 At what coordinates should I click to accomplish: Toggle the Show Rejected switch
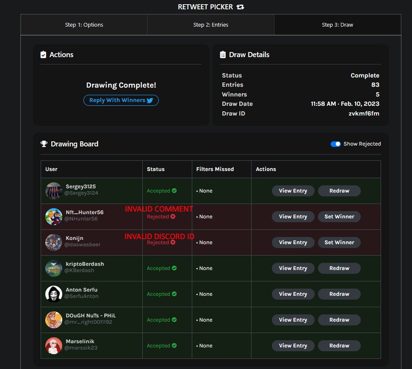[x=336, y=144]
